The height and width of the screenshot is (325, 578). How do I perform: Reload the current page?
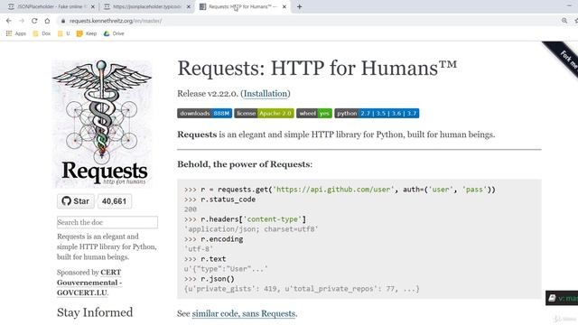pos(34,21)
